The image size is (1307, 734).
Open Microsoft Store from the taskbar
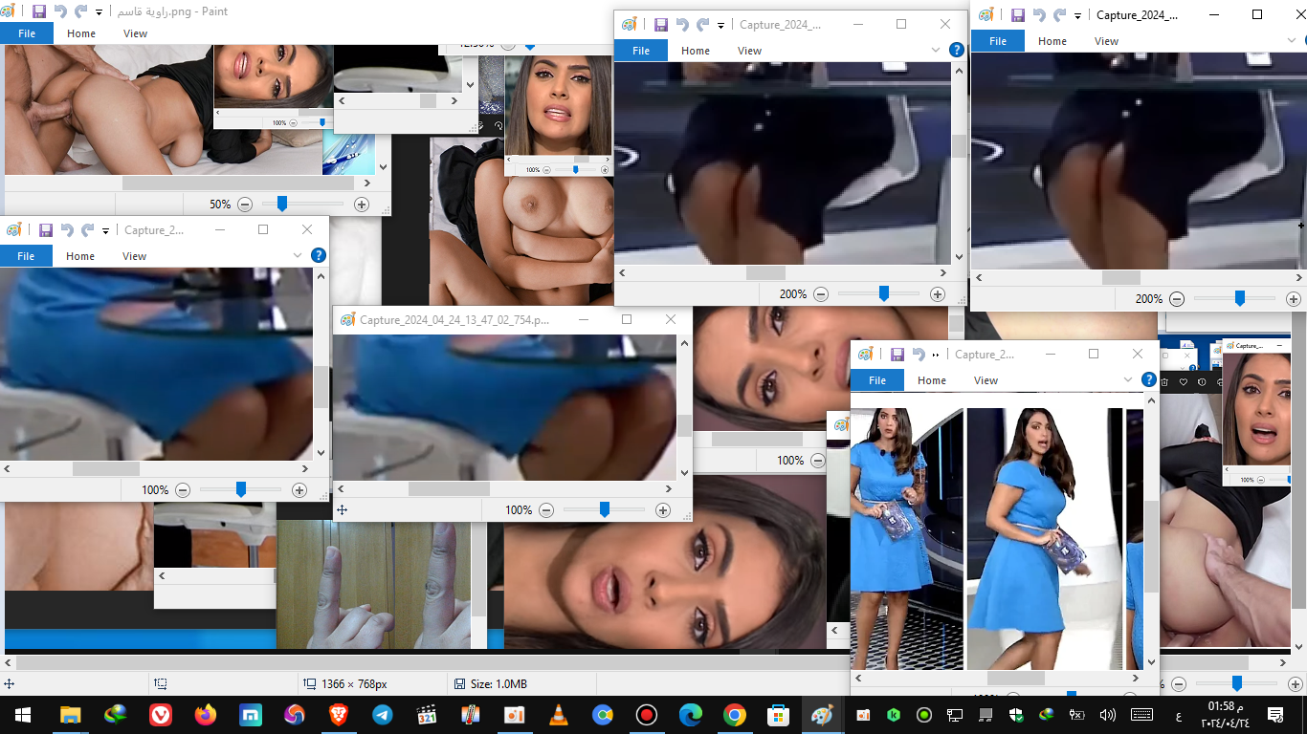click(778, 715)
